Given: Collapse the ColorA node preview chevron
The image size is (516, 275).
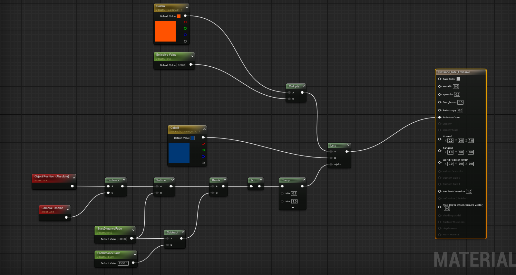Looking at the screenshot, I should 187,7.
